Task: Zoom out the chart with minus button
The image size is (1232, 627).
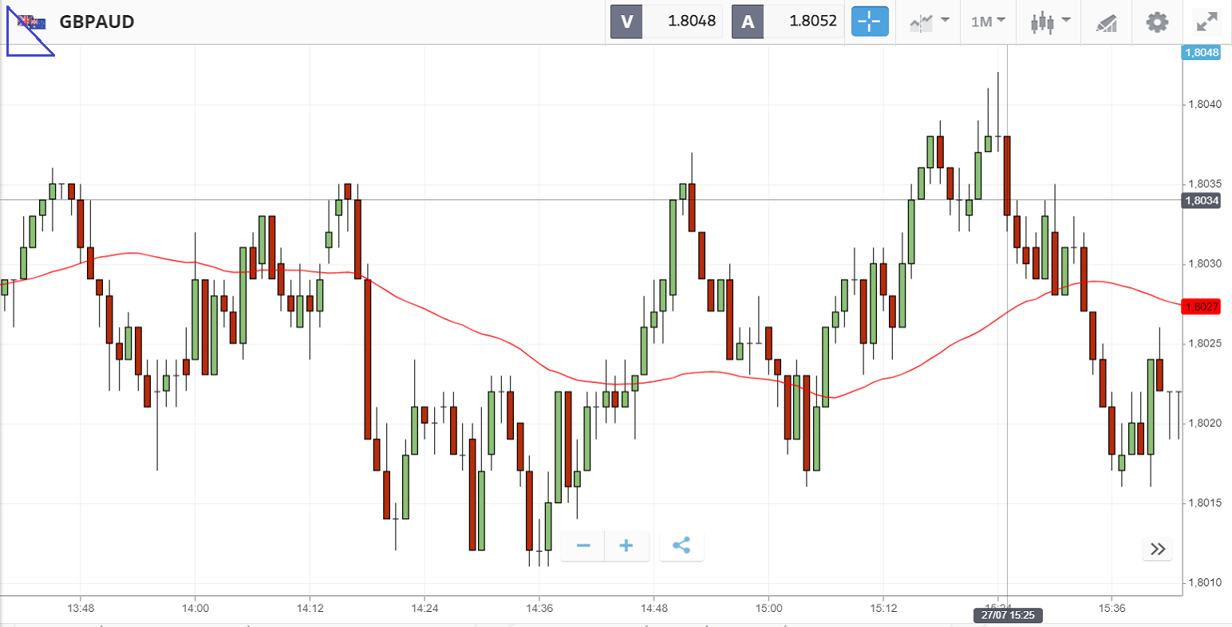Action: click(x=583, y=546)
